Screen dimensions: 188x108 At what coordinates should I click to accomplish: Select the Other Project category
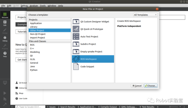50,30
